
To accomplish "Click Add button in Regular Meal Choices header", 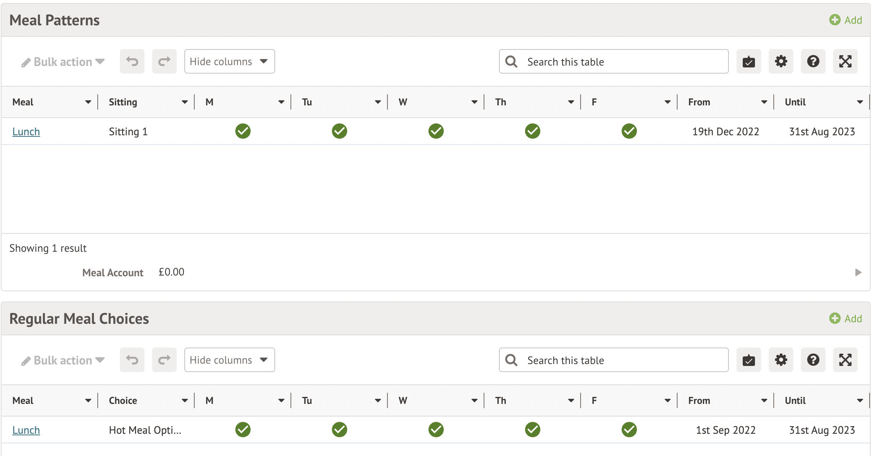I will (x=845, y=318).
